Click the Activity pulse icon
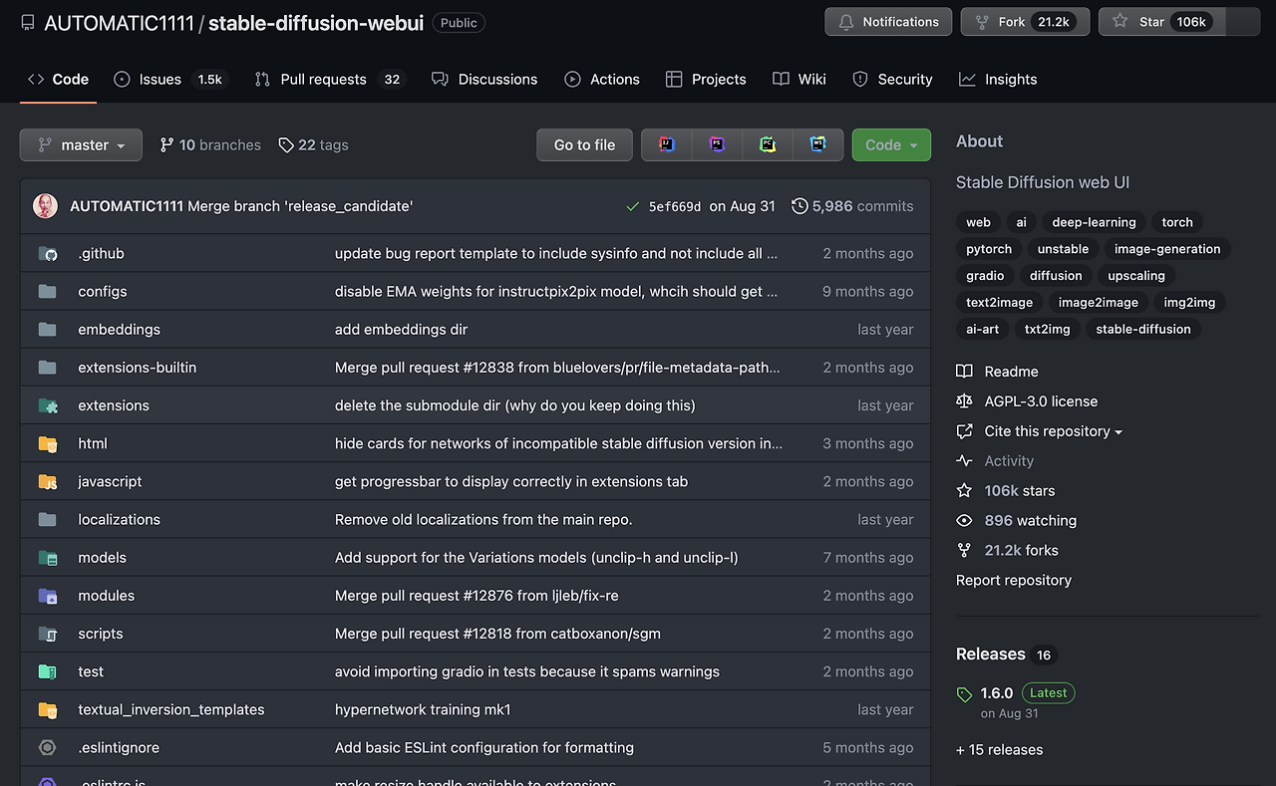1276x786 pixels. point(963,460)
